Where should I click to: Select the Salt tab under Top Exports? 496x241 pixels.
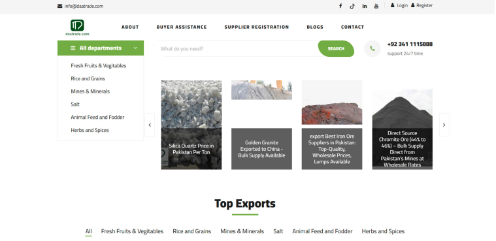tap(278, 231)
